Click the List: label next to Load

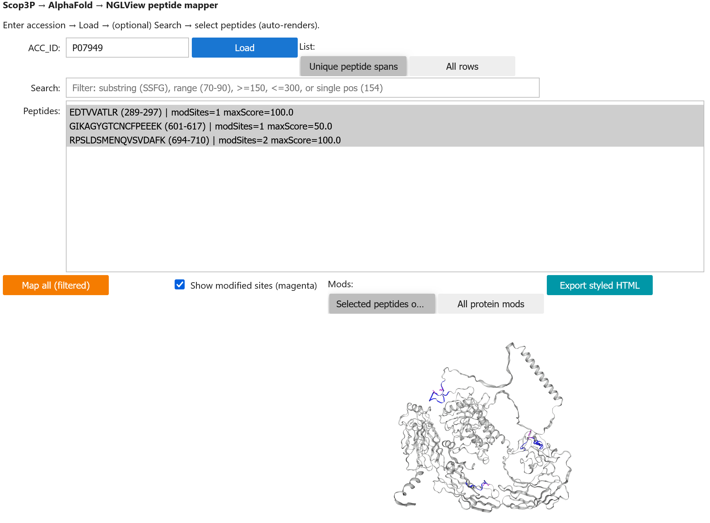pos(306,47)
